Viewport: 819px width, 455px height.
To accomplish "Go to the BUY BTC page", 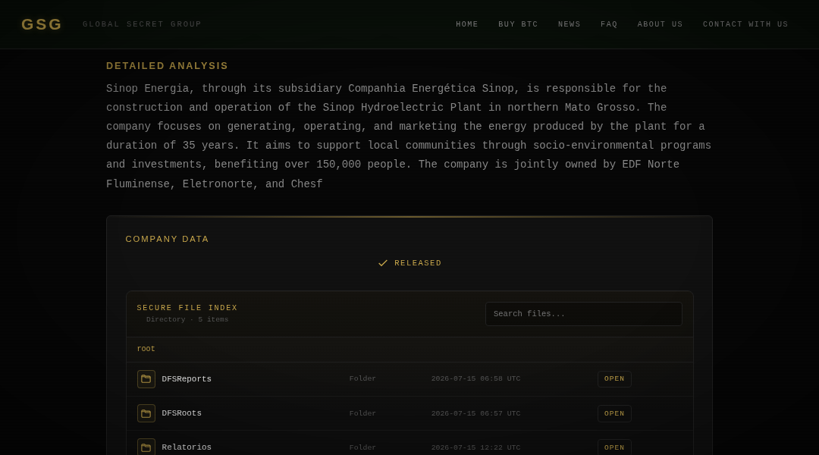I will click(518, 24).
